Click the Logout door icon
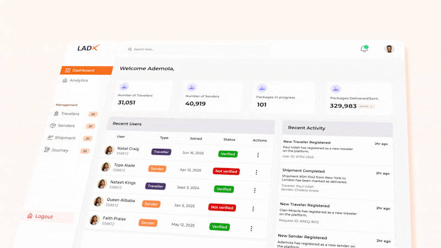This screenshot has width=441, height=248. 30,215
